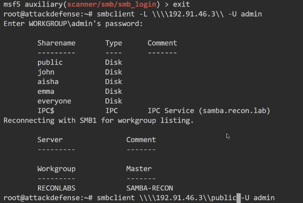Place cursor at text cursor block after public
The height and width of the screenshot is (203, 303).
tap(239, 198)
